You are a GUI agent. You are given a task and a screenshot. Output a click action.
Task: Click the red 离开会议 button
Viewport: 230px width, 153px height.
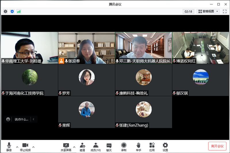tap(217, 146)
